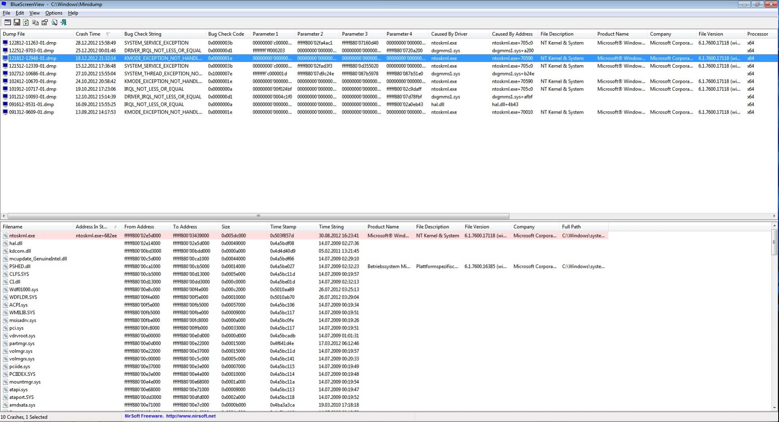Screen dimensions: 779x422
Task: Sort lower pane by Time Stamp column
Action: (x=292, y=227)
